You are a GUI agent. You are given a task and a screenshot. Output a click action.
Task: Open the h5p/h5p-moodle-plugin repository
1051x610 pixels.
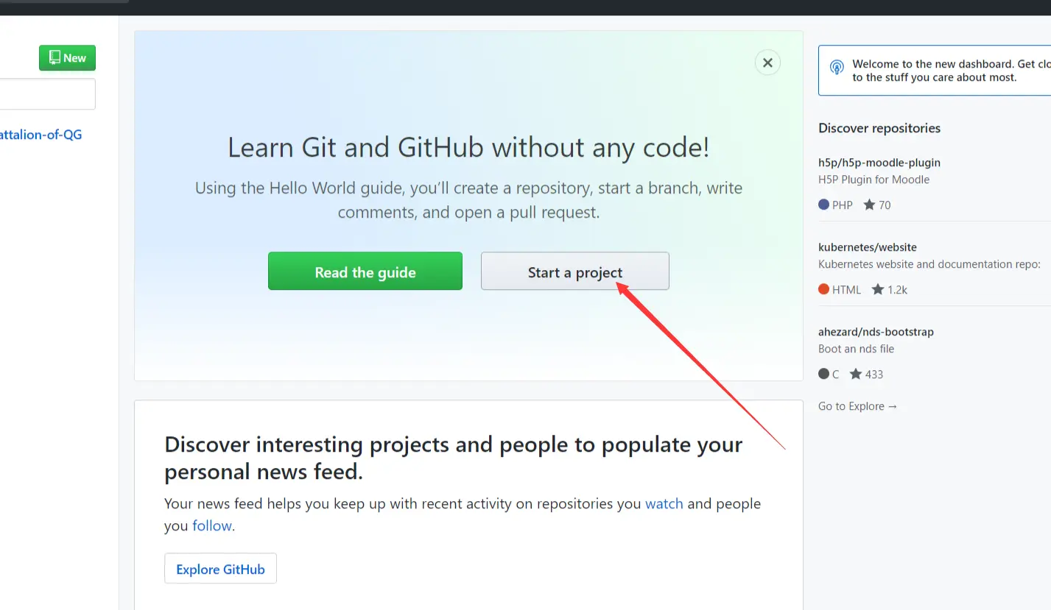879,163
